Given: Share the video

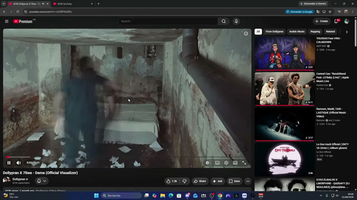Looking at the screenshot, I should (x=200, y=181).
